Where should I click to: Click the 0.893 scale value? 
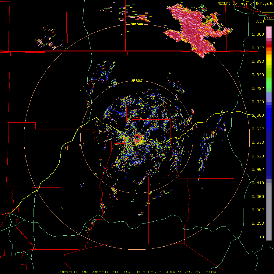click(x=258, y=61)
